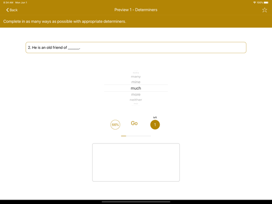Viewport: 272px width, 204px height.
Task: Click the progress bar below Go
Action: [x=136, y=136]
